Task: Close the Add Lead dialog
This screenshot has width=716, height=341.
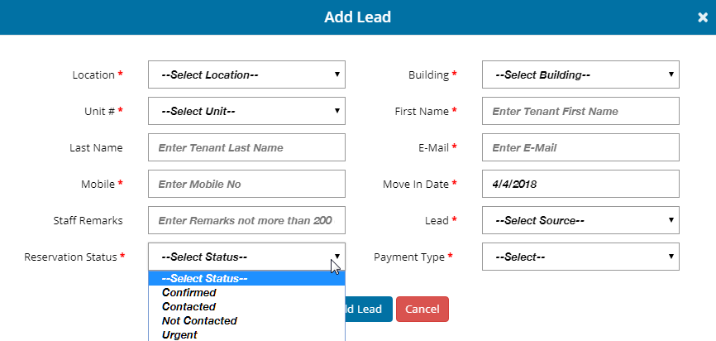Action: (x=702, y=17)
